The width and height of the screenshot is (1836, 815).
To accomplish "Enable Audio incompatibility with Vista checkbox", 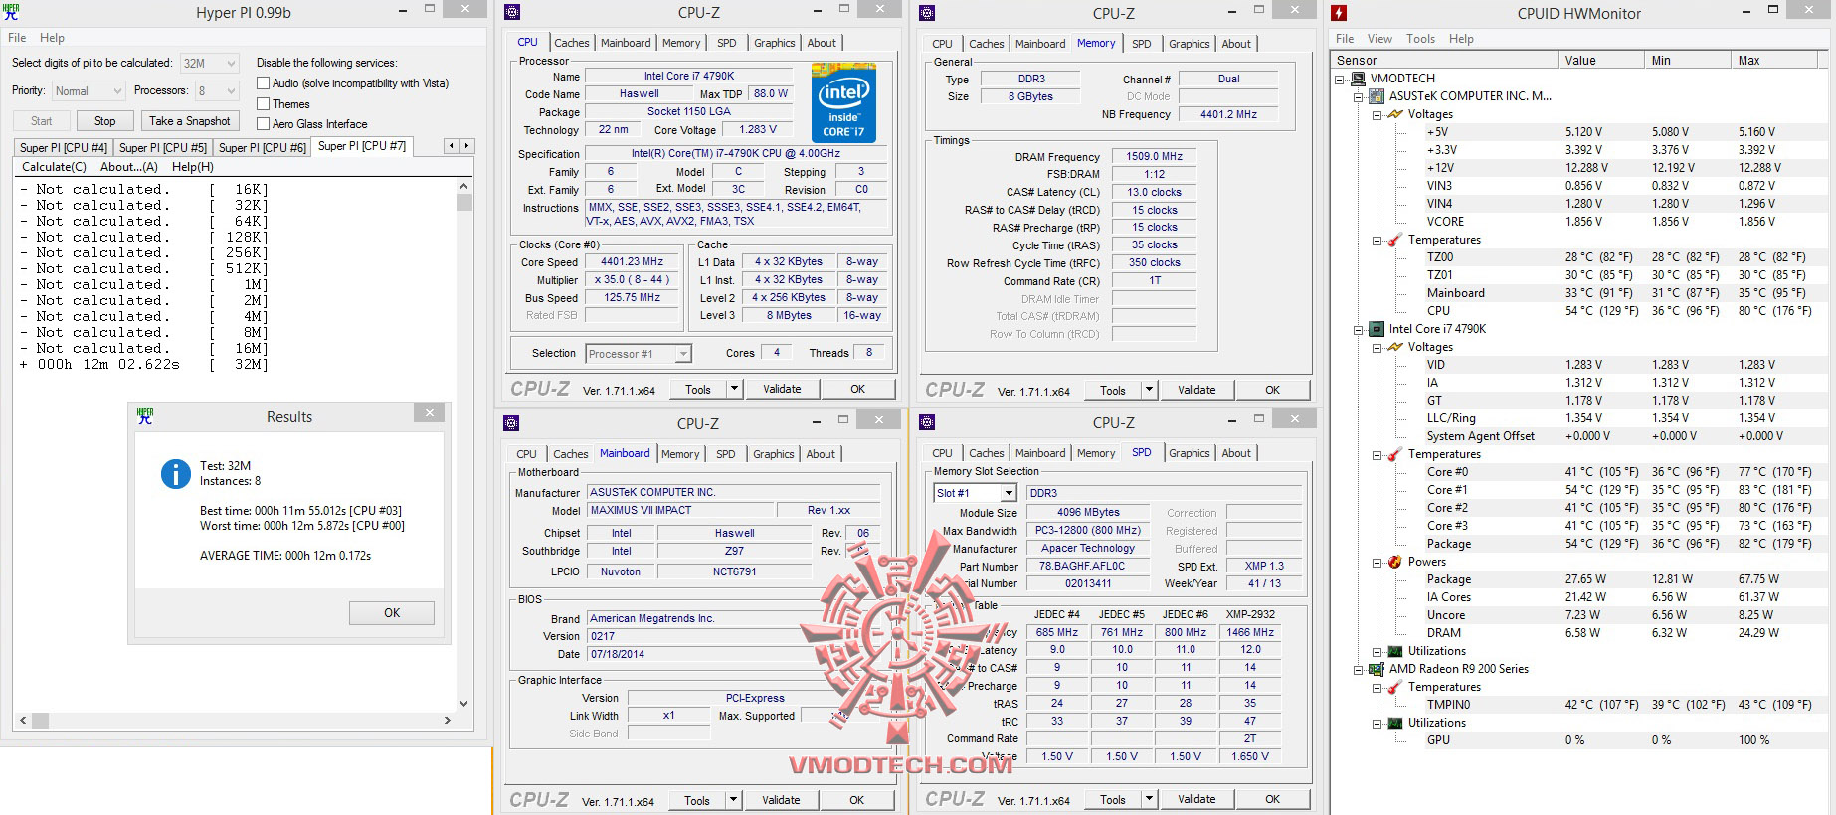I will (x=264, y=83).
